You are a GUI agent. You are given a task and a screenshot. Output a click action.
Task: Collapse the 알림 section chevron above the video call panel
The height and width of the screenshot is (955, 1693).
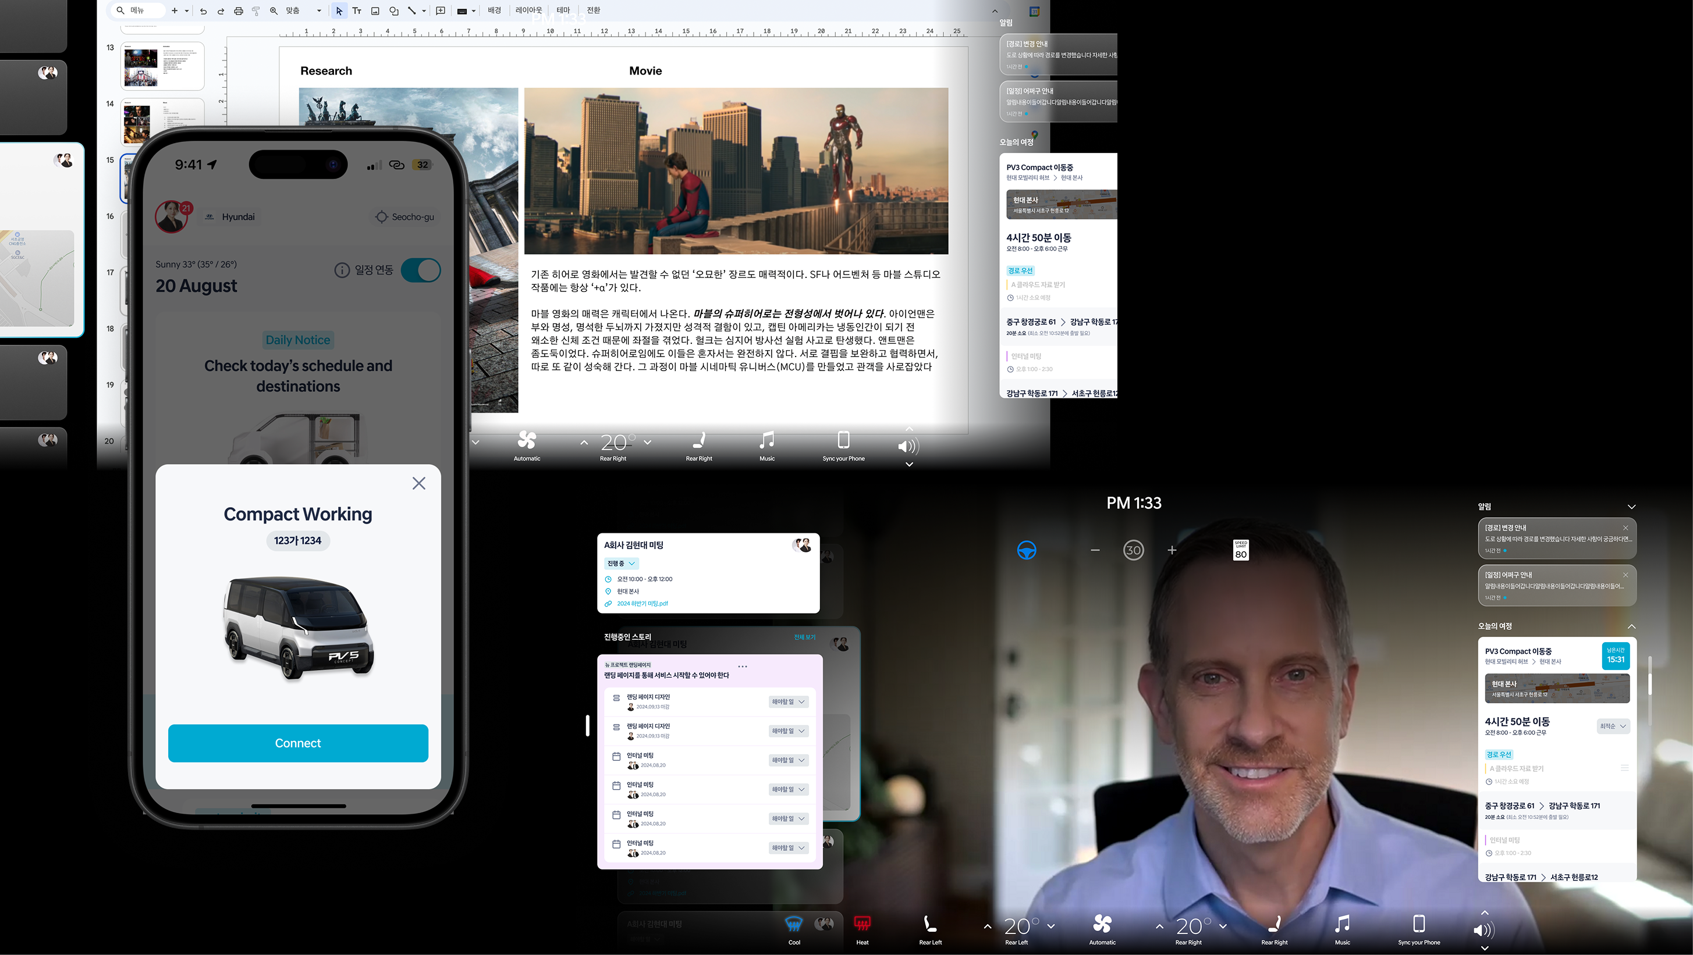coord(1631,507)
